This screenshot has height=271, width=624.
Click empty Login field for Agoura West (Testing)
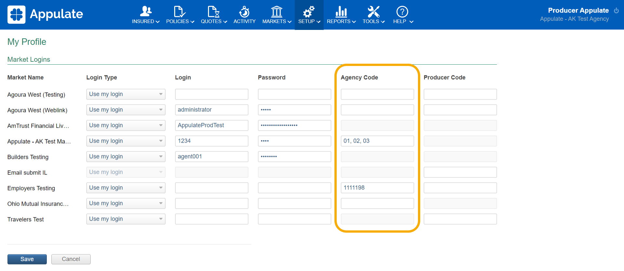(212, 94)
